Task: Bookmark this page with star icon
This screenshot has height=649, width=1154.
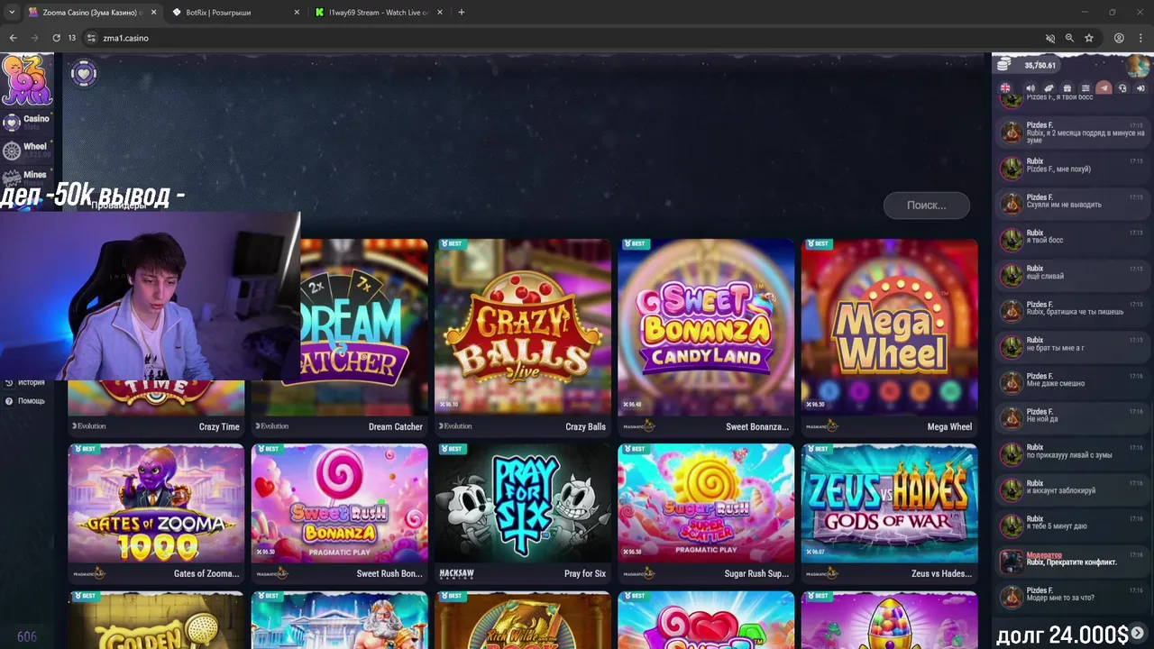Action: [1089, 38]
